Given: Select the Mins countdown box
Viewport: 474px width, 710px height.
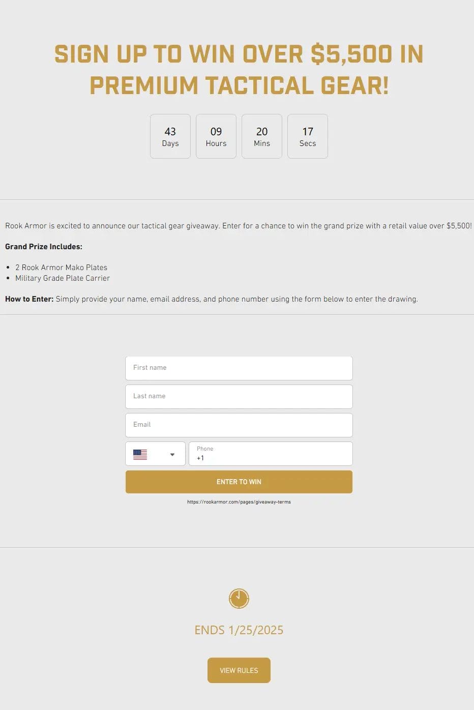Looking at the screenshot, I should click(x=262, y=136).
